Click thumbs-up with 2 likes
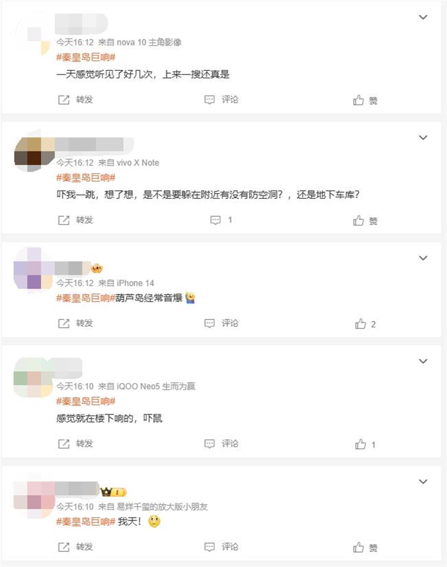Image resolution: width=447 pixels, height=567 pixels. tap(365, 324)
